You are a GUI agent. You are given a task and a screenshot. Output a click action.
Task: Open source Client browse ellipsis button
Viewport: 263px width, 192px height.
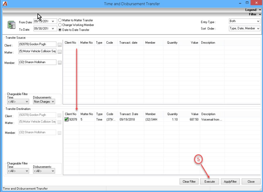click(60, 45)
